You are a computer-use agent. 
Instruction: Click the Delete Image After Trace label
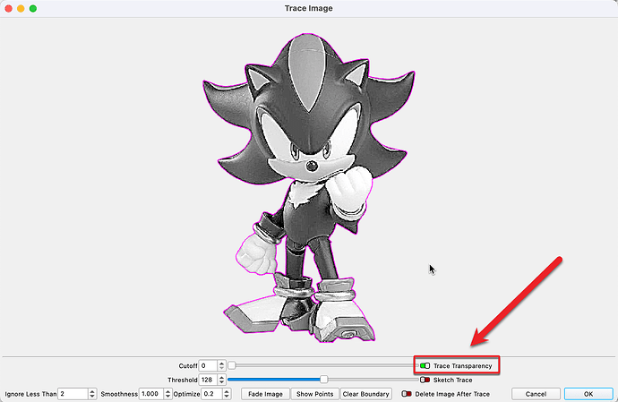pos(452,394)
